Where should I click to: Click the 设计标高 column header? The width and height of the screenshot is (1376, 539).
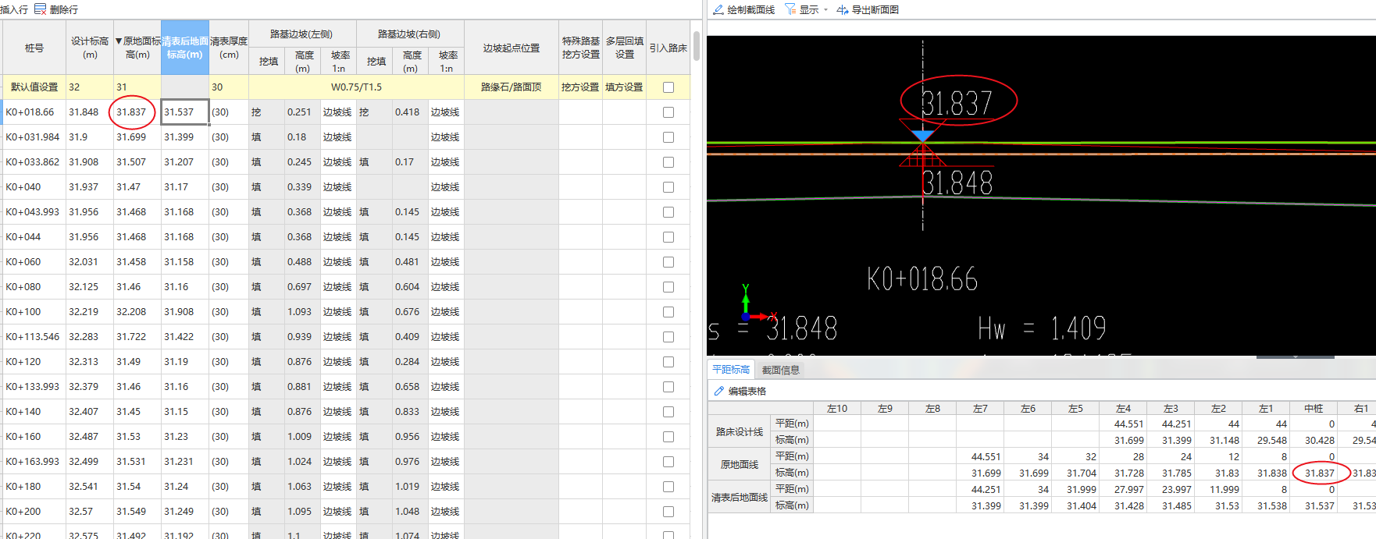[x=90, y=48]
